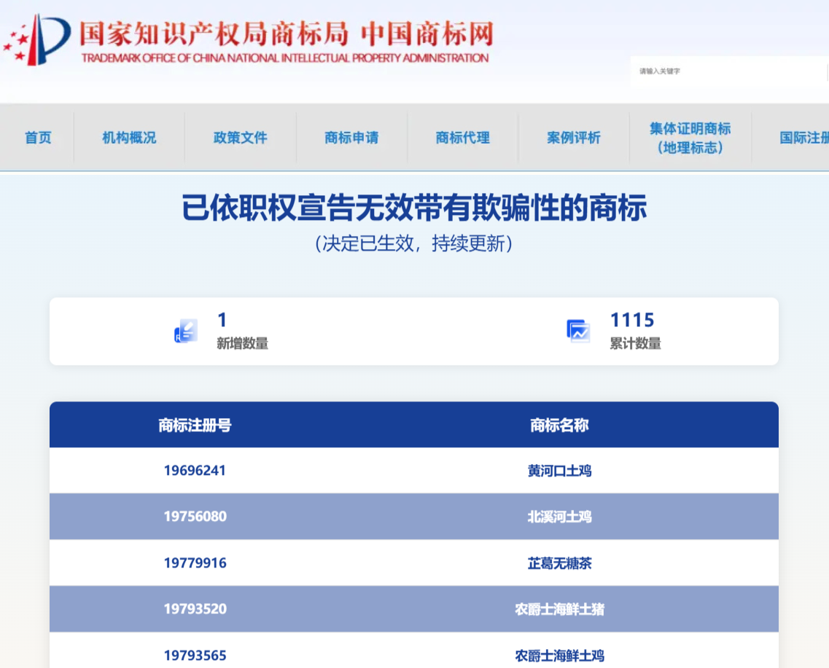
Task: Open the 商标代理 menu item
Action: coord(462,138)
